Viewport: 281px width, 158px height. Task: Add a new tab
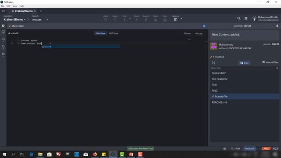41,11
